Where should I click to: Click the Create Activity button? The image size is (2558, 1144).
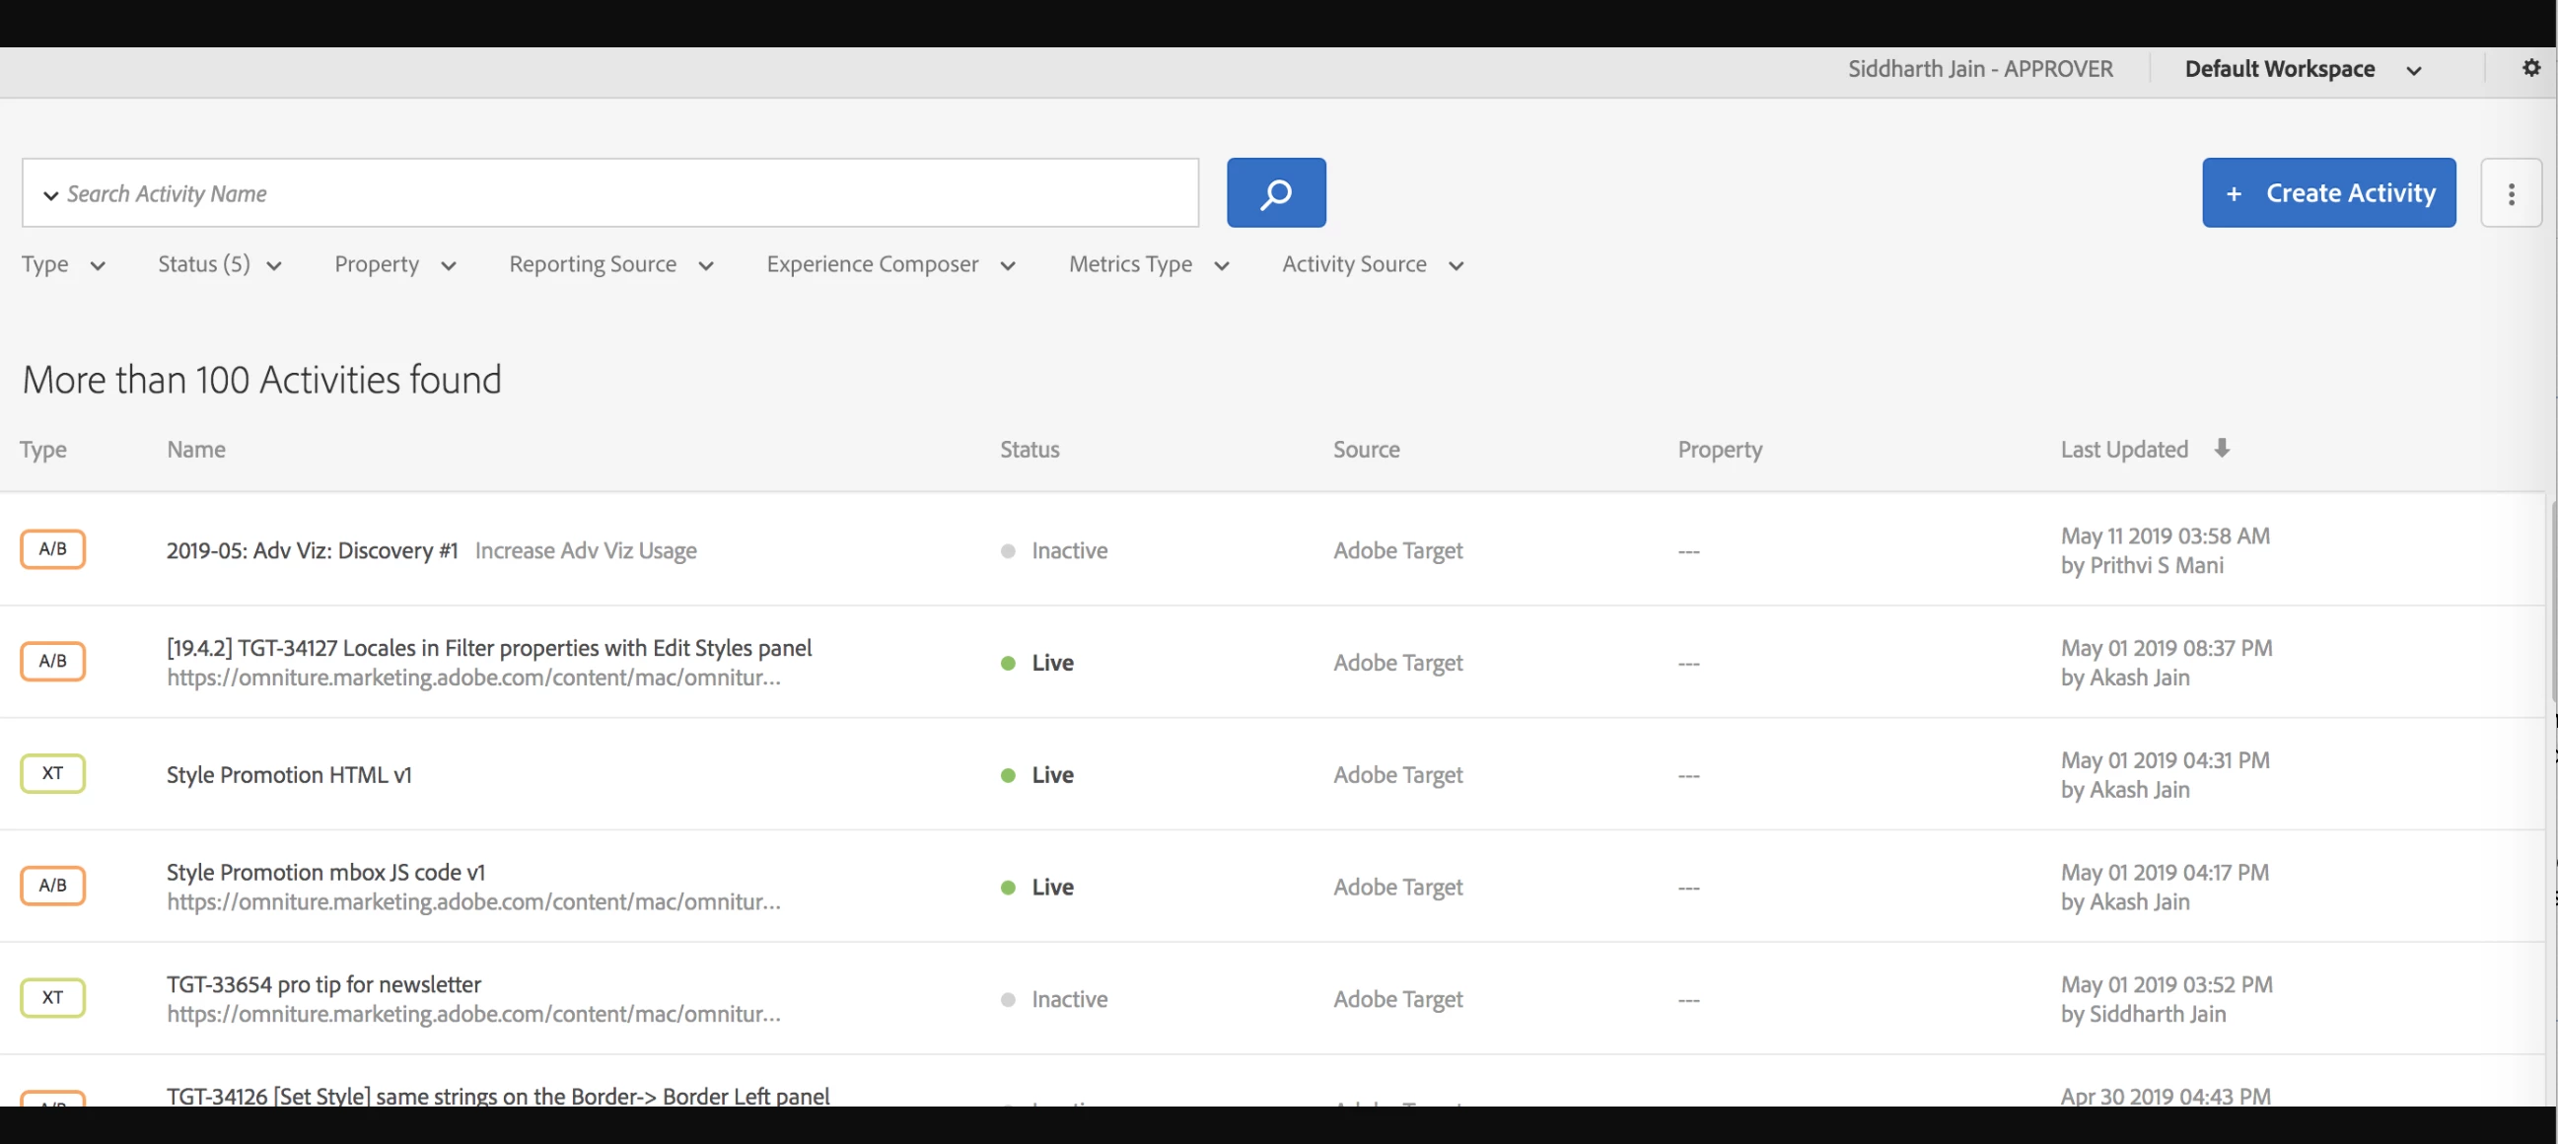pos(2327,192)
